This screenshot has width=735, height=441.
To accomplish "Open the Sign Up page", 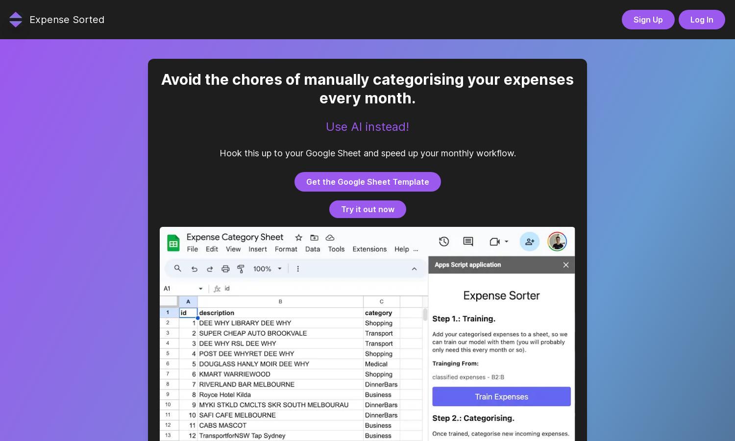I will (648, 20).
